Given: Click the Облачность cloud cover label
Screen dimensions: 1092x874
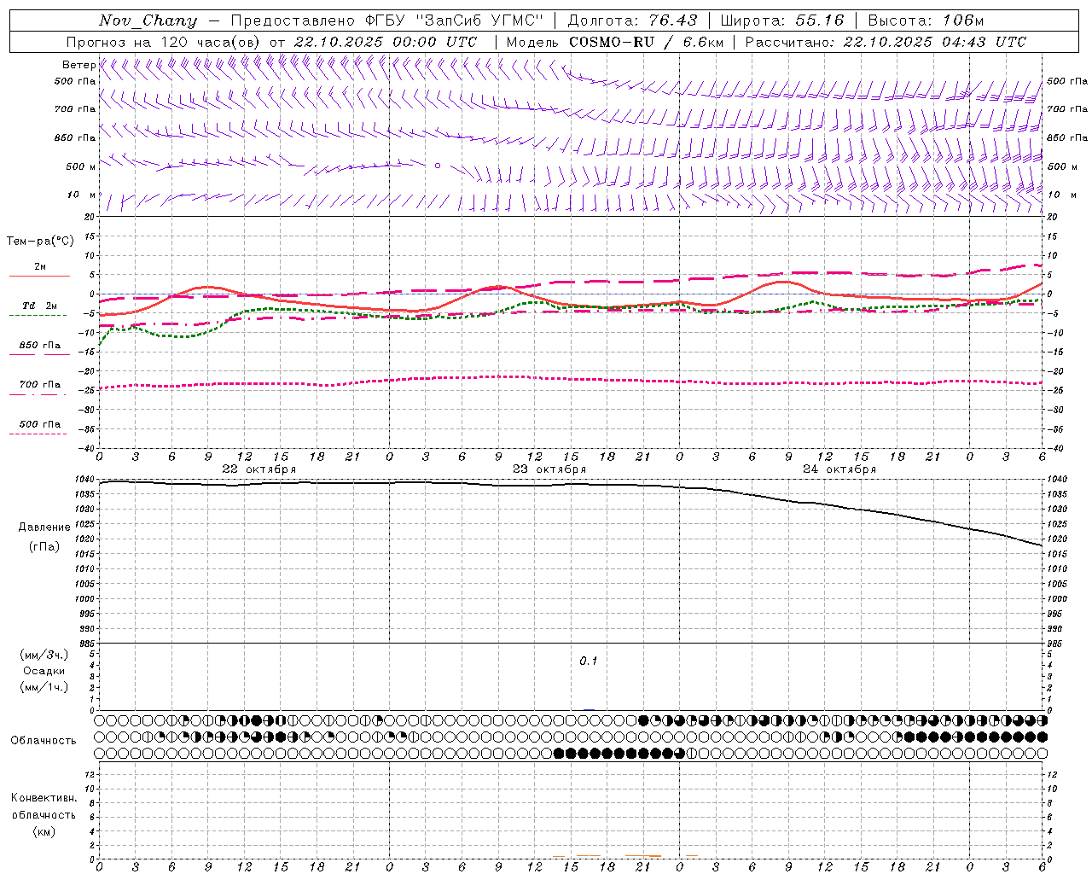Looking at the screenshot, I should (x=44, y=741).
